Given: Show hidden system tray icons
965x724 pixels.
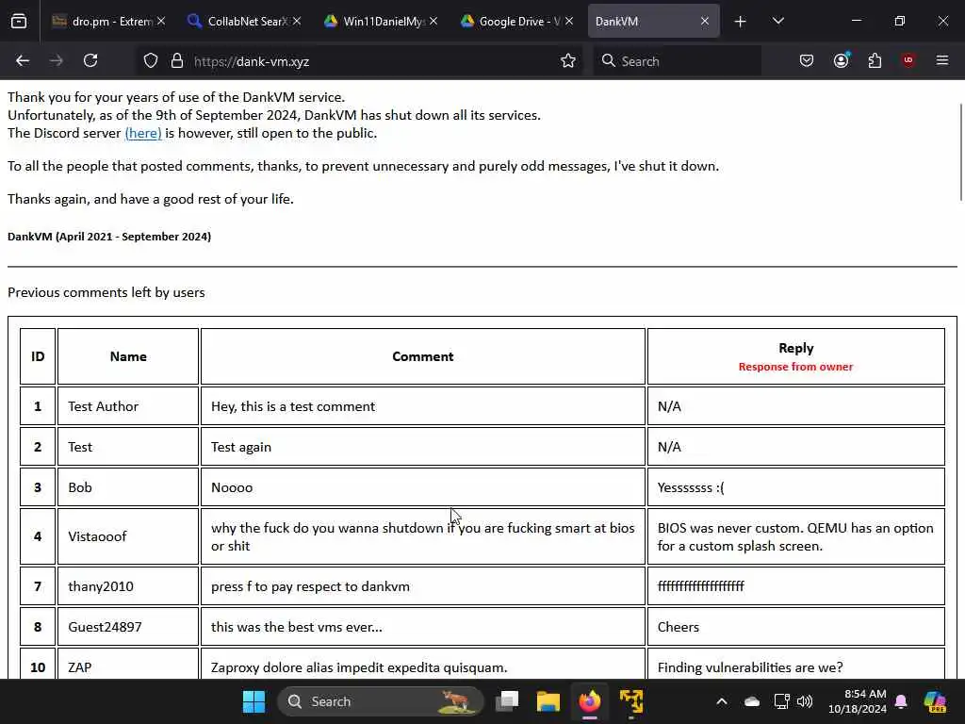Looking at the screenshot, I should tap(722, 701).
